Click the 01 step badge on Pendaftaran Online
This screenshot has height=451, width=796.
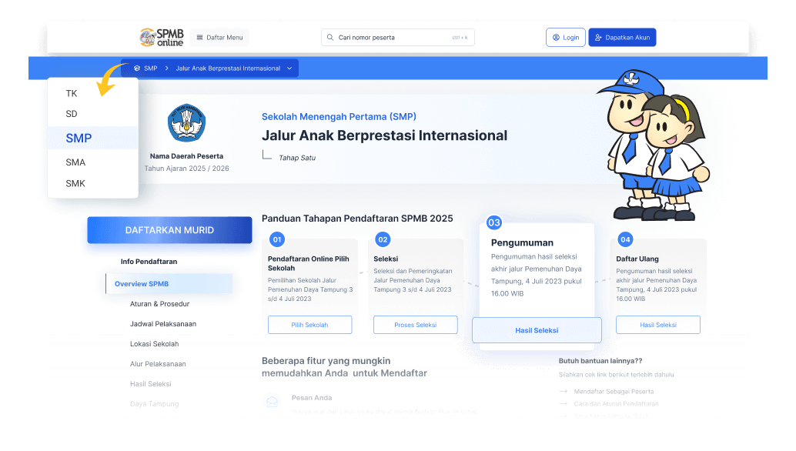pos(276,238)
